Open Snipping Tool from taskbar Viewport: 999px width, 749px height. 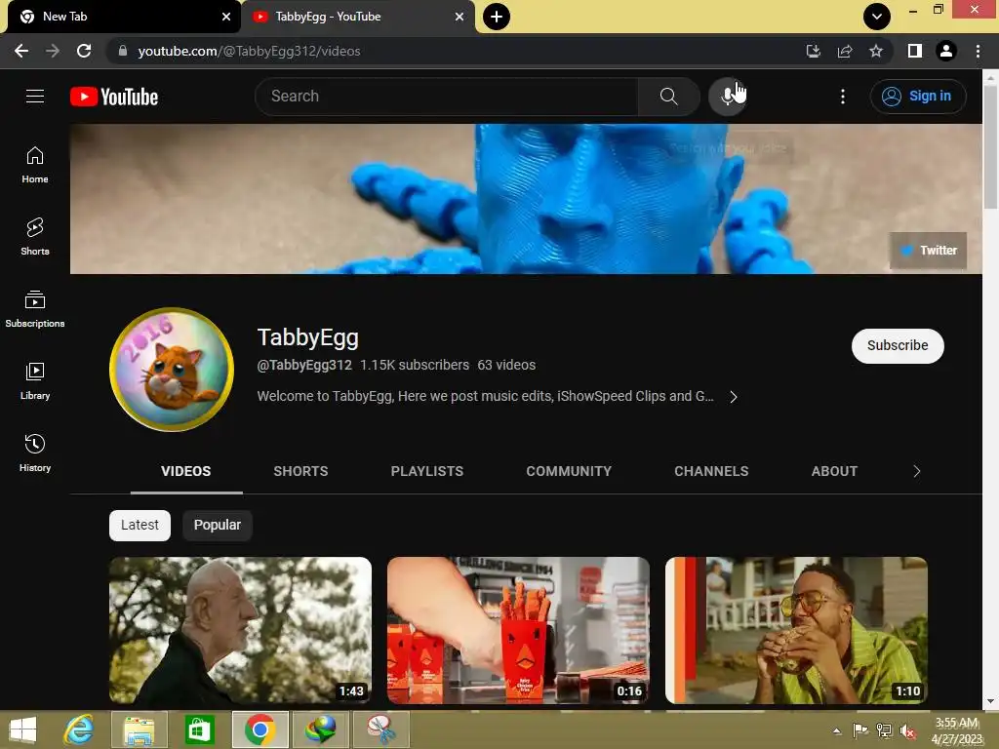pyautogui.click(x=380, y=729)
